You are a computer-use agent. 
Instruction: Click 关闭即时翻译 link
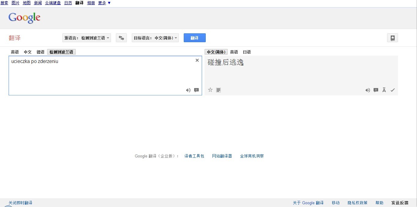(20, 203)
